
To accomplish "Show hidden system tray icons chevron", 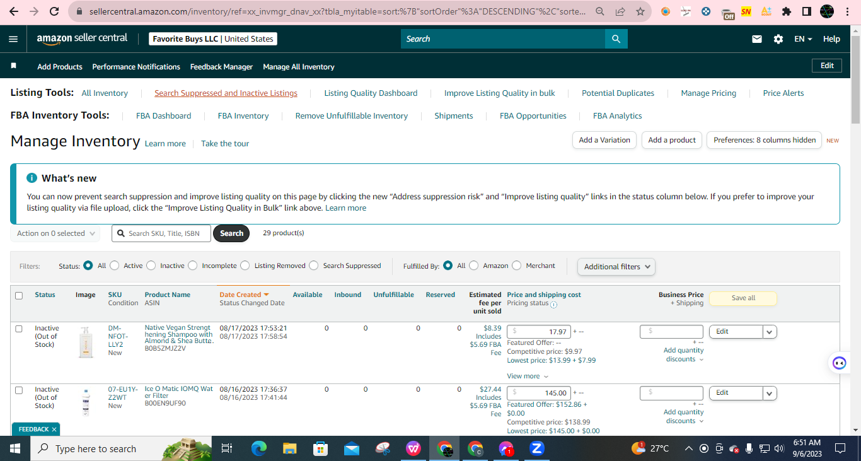I will (x=688, y=448).
